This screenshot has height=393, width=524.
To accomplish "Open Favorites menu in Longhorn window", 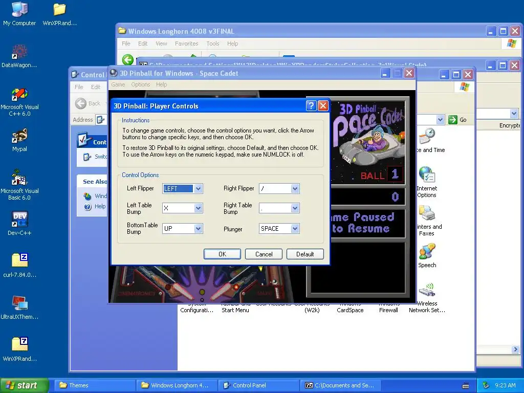I will (x=186, y=43).
